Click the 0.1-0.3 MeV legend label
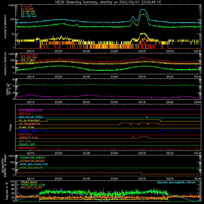Viewport: 204px width, 204px height. 29,55
